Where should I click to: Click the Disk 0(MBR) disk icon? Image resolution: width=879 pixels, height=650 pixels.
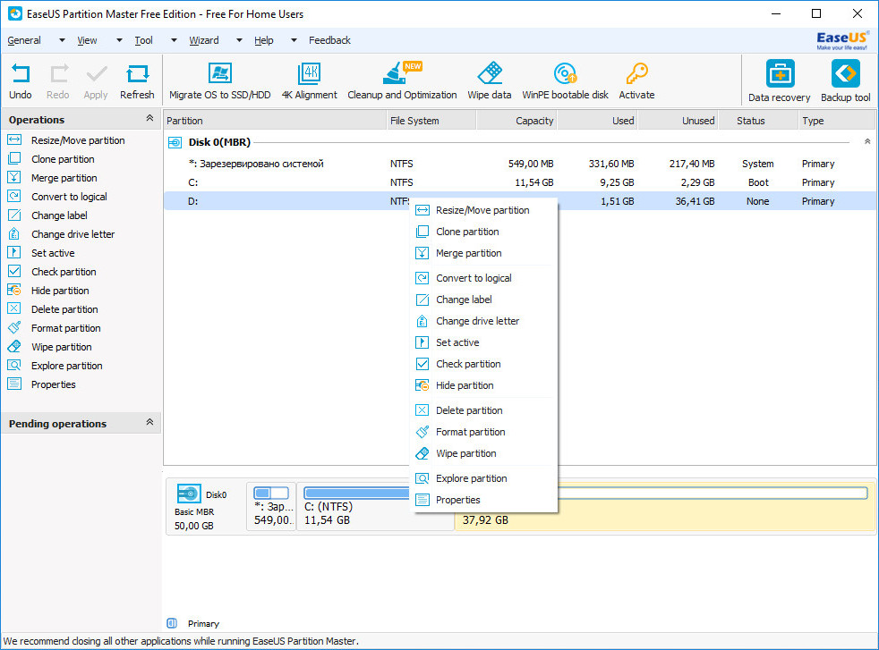[175, 142]
